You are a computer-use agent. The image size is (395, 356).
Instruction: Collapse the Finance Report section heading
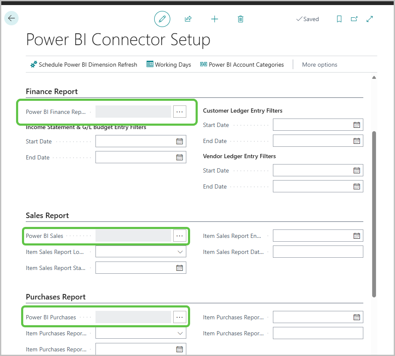point(52,92)
